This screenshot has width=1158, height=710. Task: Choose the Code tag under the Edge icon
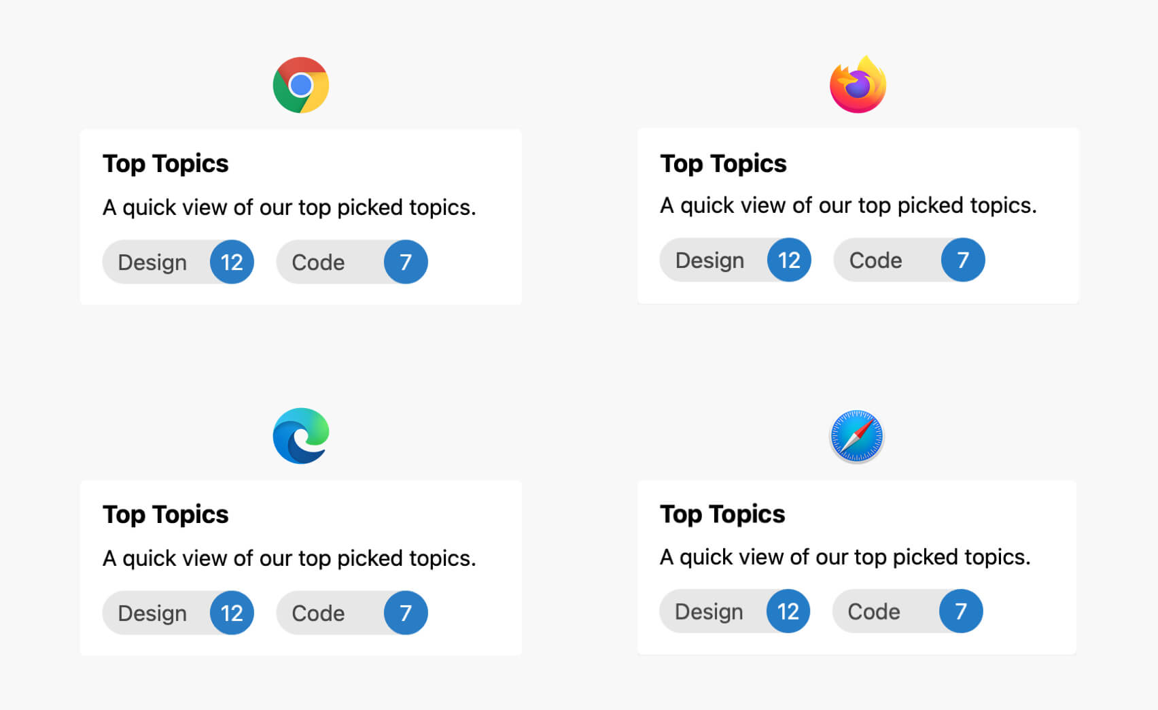pos(319,613)
